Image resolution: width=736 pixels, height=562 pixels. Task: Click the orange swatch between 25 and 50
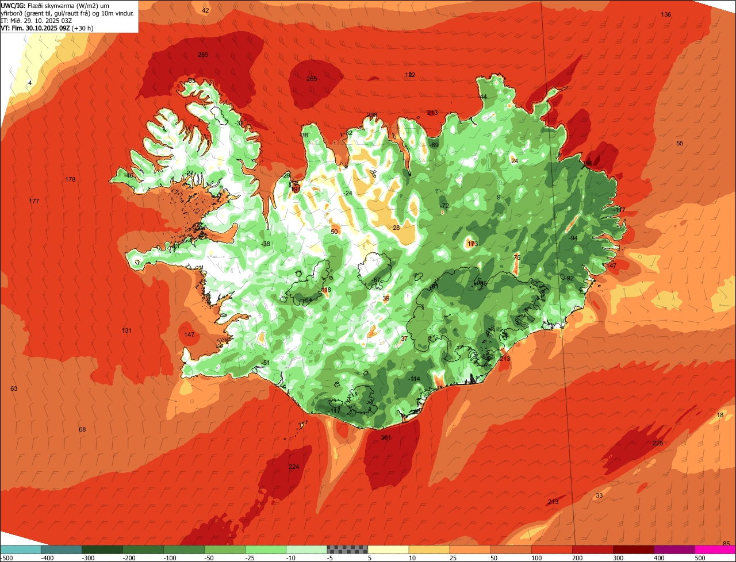point(470,549)
